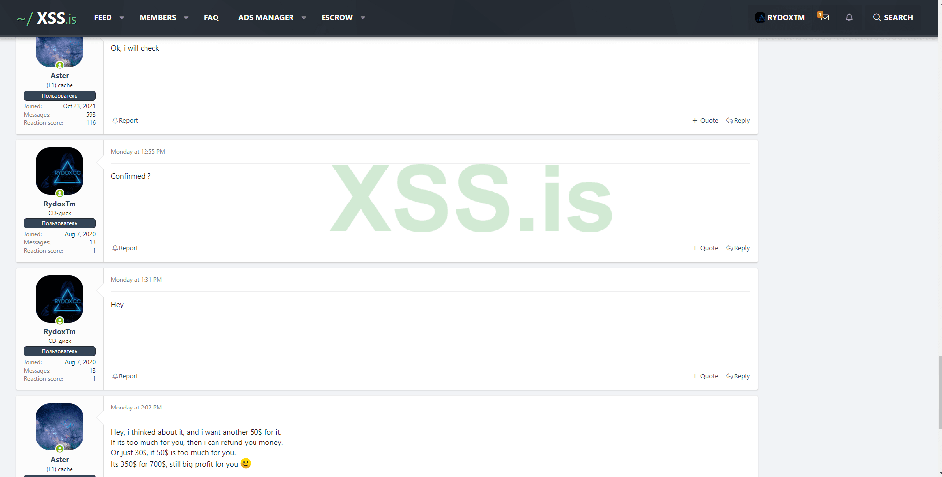This screenshot has width=942, height=477.
Task: Click the smiley emoji in Aster's post
Action: point(246,464)
